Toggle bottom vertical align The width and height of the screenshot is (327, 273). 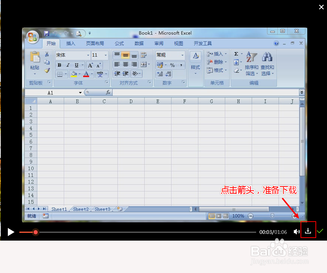coord(134,55)
